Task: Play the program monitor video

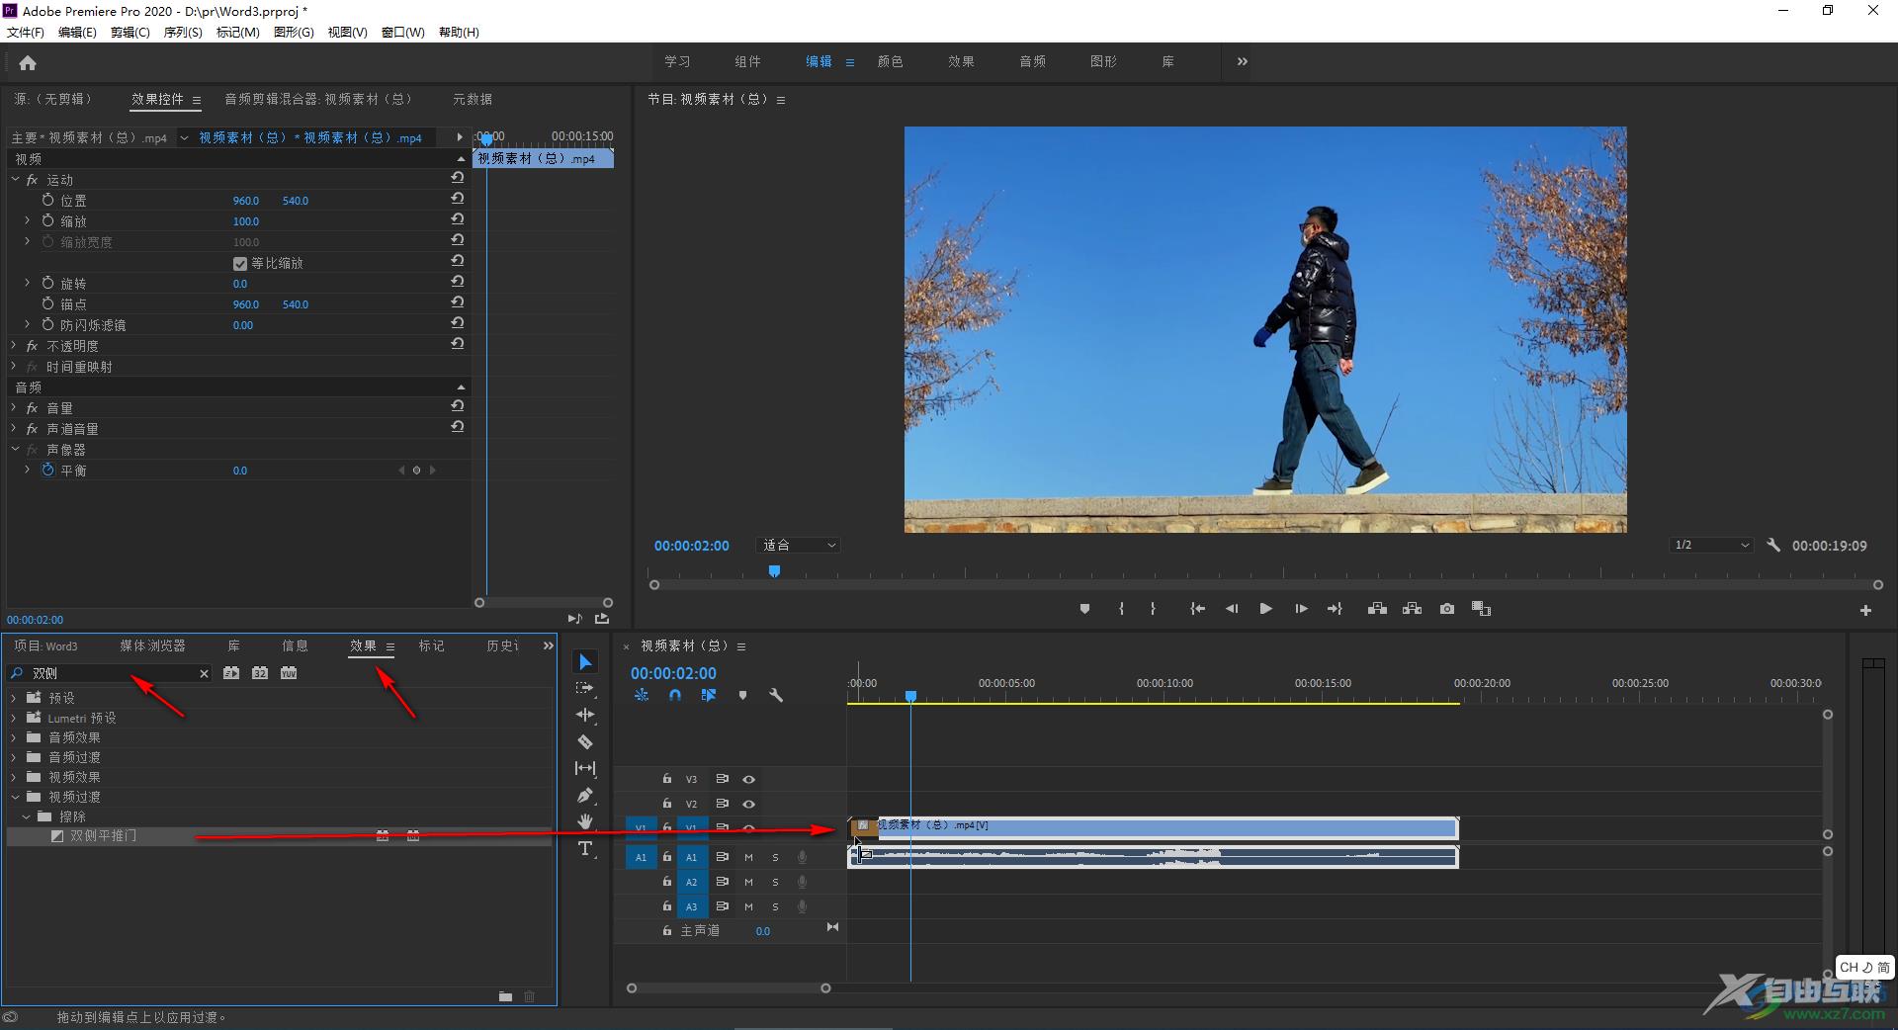Action: (1265, 609)
